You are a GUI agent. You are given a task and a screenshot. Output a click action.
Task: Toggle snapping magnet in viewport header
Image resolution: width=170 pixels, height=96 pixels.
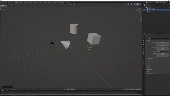[x=70, y=4]
